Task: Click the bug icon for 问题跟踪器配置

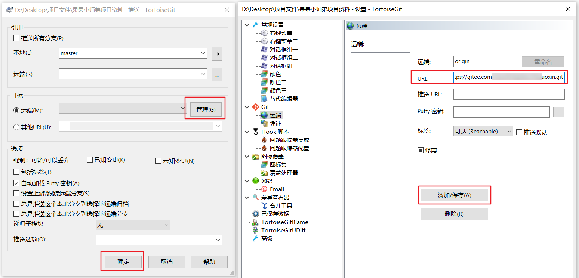Action: (264, 148)
